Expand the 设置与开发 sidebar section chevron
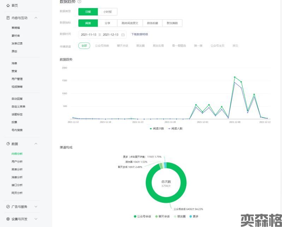The height and width of the screenshot is (227, 282). tap(36, 219)
